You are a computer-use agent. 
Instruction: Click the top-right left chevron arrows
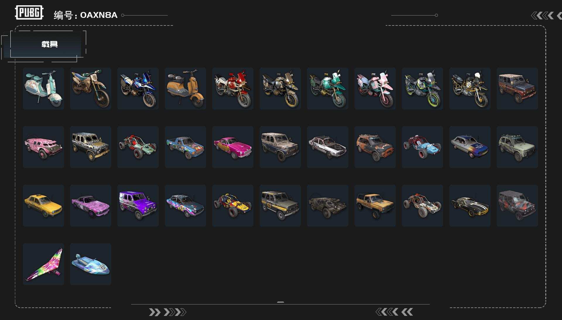(x=546, y=16)
